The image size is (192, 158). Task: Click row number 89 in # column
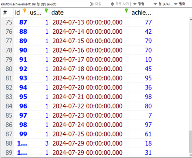(7, 153)
